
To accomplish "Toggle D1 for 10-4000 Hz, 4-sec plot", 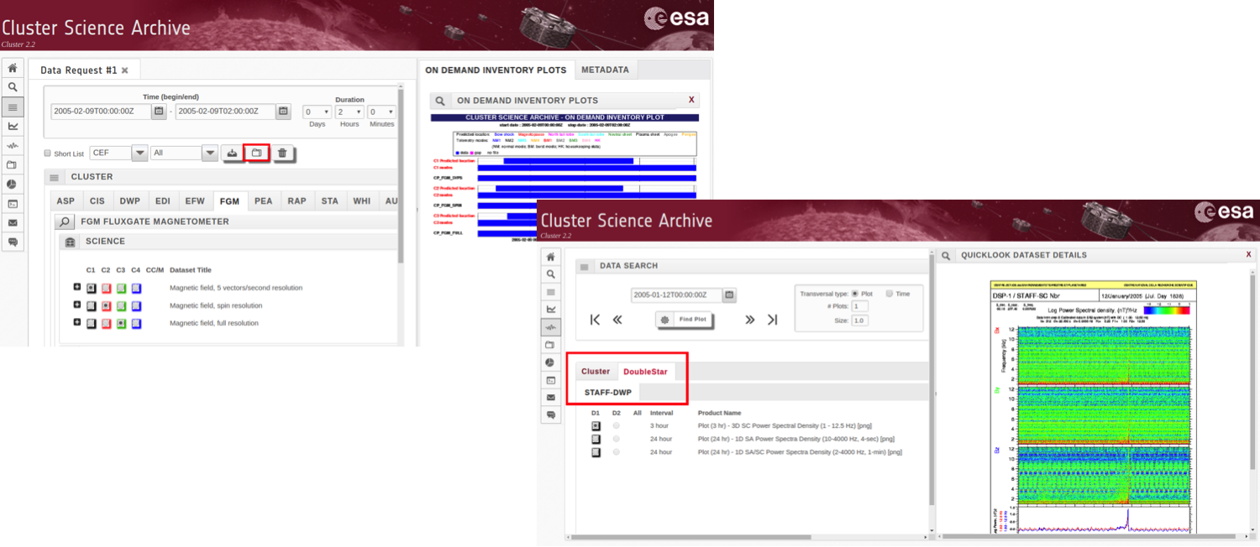I will coord(596,439).
